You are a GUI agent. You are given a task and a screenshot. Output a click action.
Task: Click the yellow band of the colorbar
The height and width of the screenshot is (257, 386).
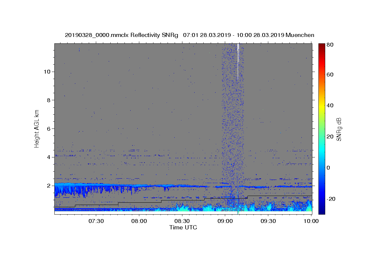point(322,106)
